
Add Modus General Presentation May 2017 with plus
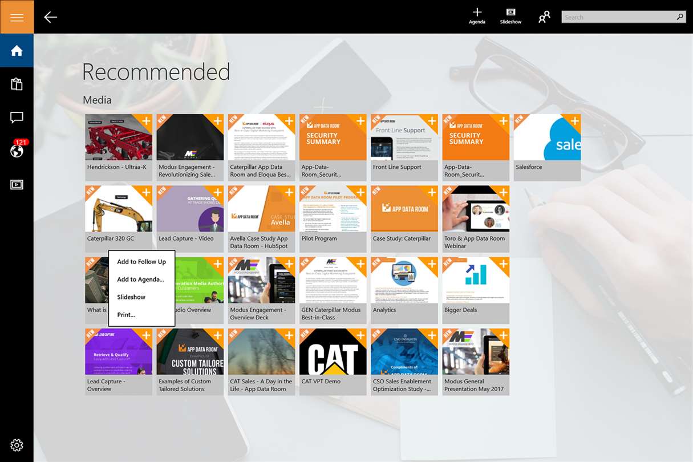503,335
